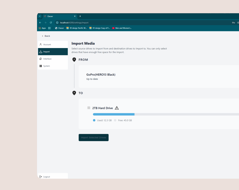Screen dimensions: 239x190
Task: Open the 'Men and Women's...' YouTube bookmark
Action: click(122, 28)
